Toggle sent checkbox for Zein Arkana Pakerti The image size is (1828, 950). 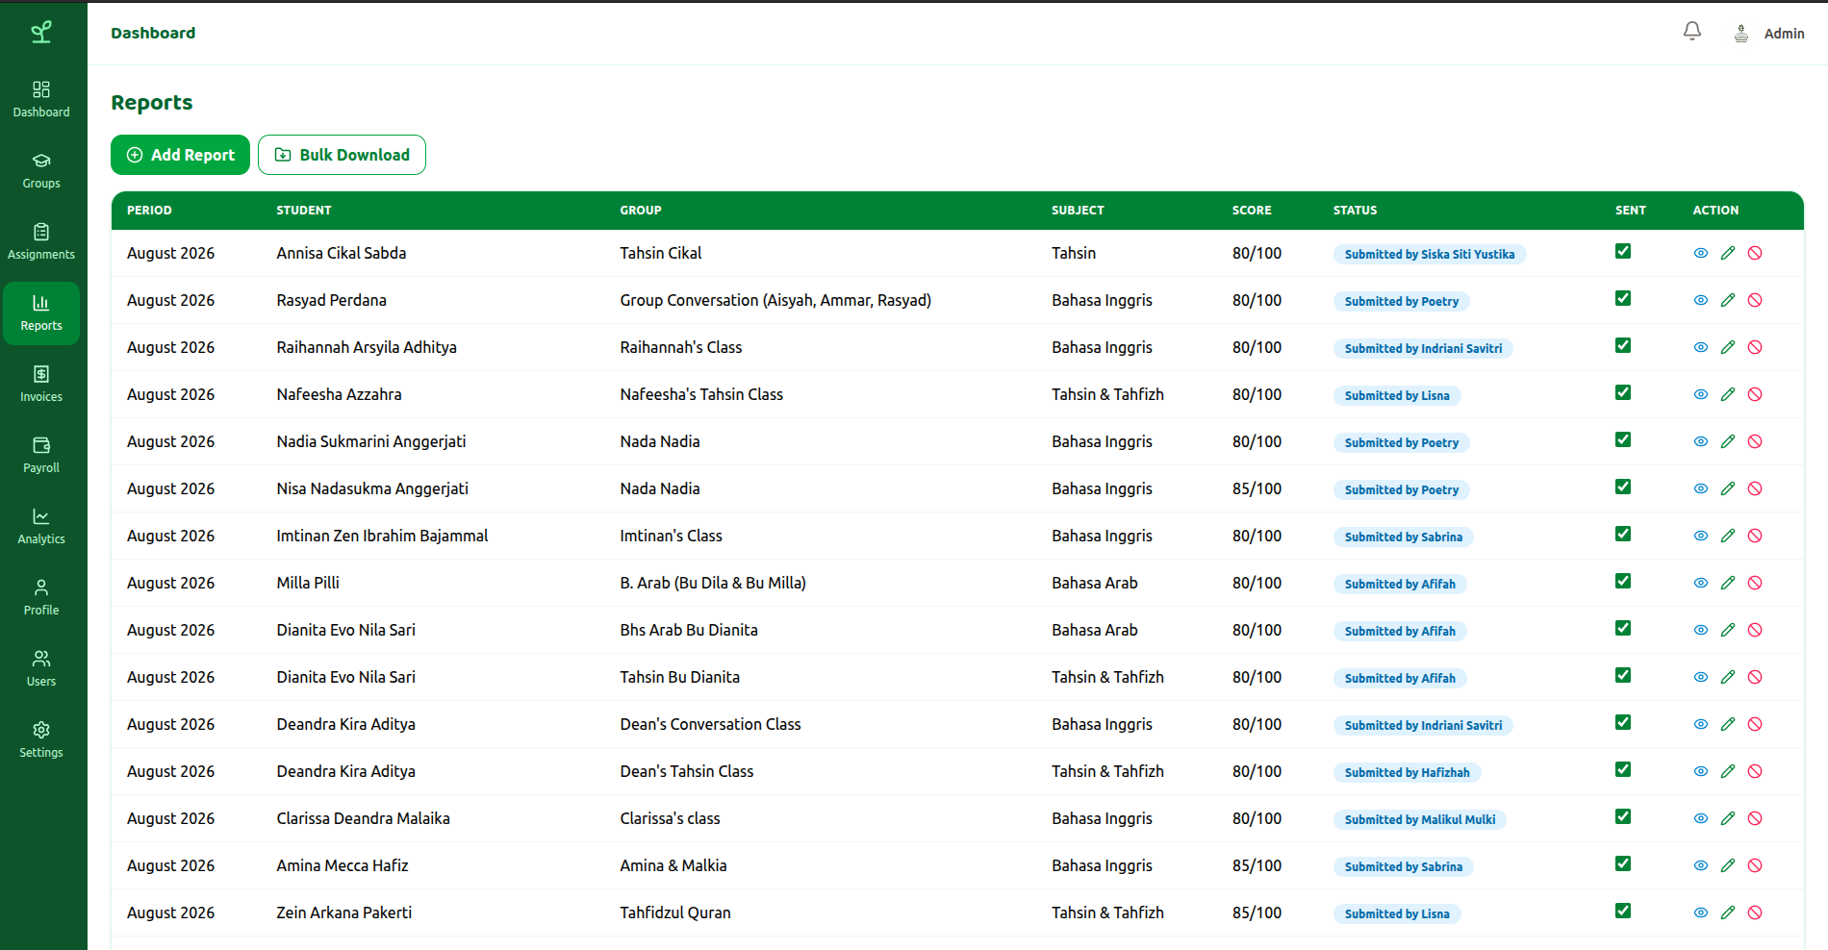[x=1623, y=911]
